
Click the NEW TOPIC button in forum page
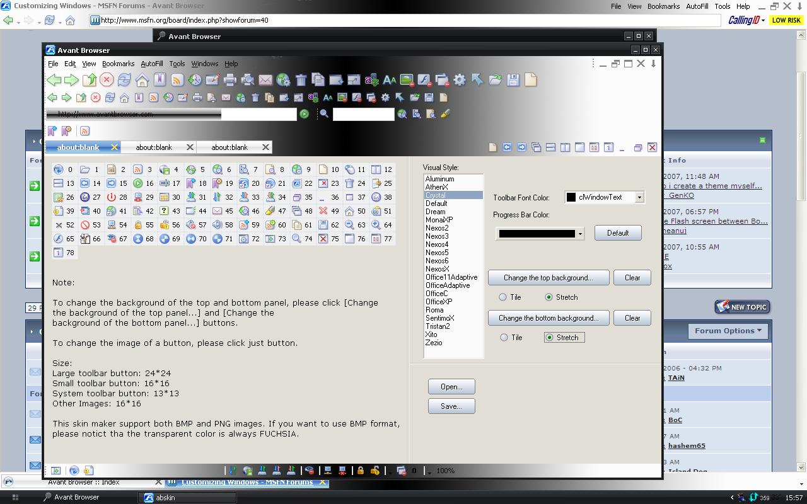742,307
